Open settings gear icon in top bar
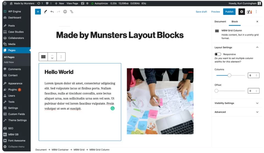Viewport: 264px width, 153px height. coord(241,12)
